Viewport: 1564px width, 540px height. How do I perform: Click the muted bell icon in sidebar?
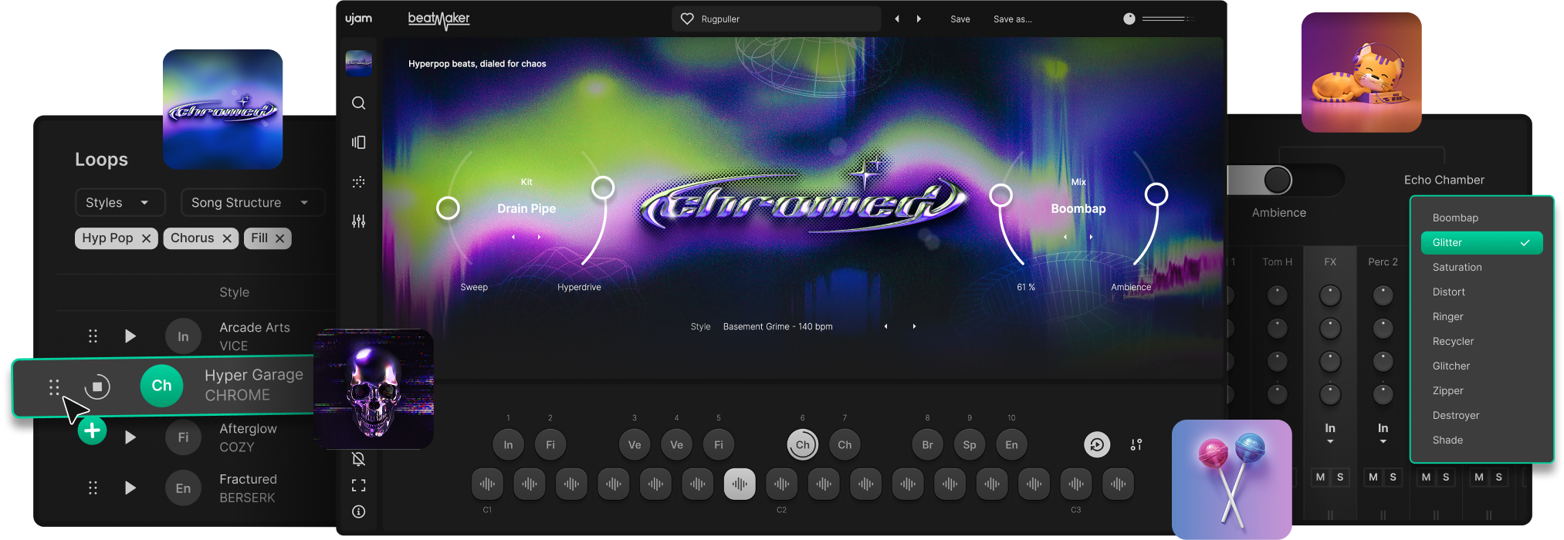pyautogui.click(x=358, y=459)
